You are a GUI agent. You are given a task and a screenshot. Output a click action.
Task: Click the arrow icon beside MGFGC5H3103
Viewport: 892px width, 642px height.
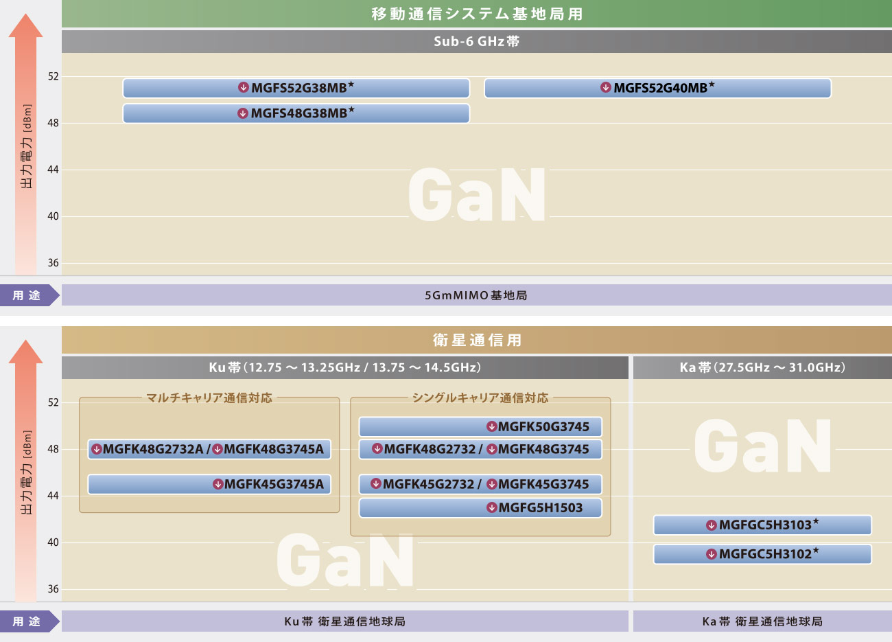(712, 525)
